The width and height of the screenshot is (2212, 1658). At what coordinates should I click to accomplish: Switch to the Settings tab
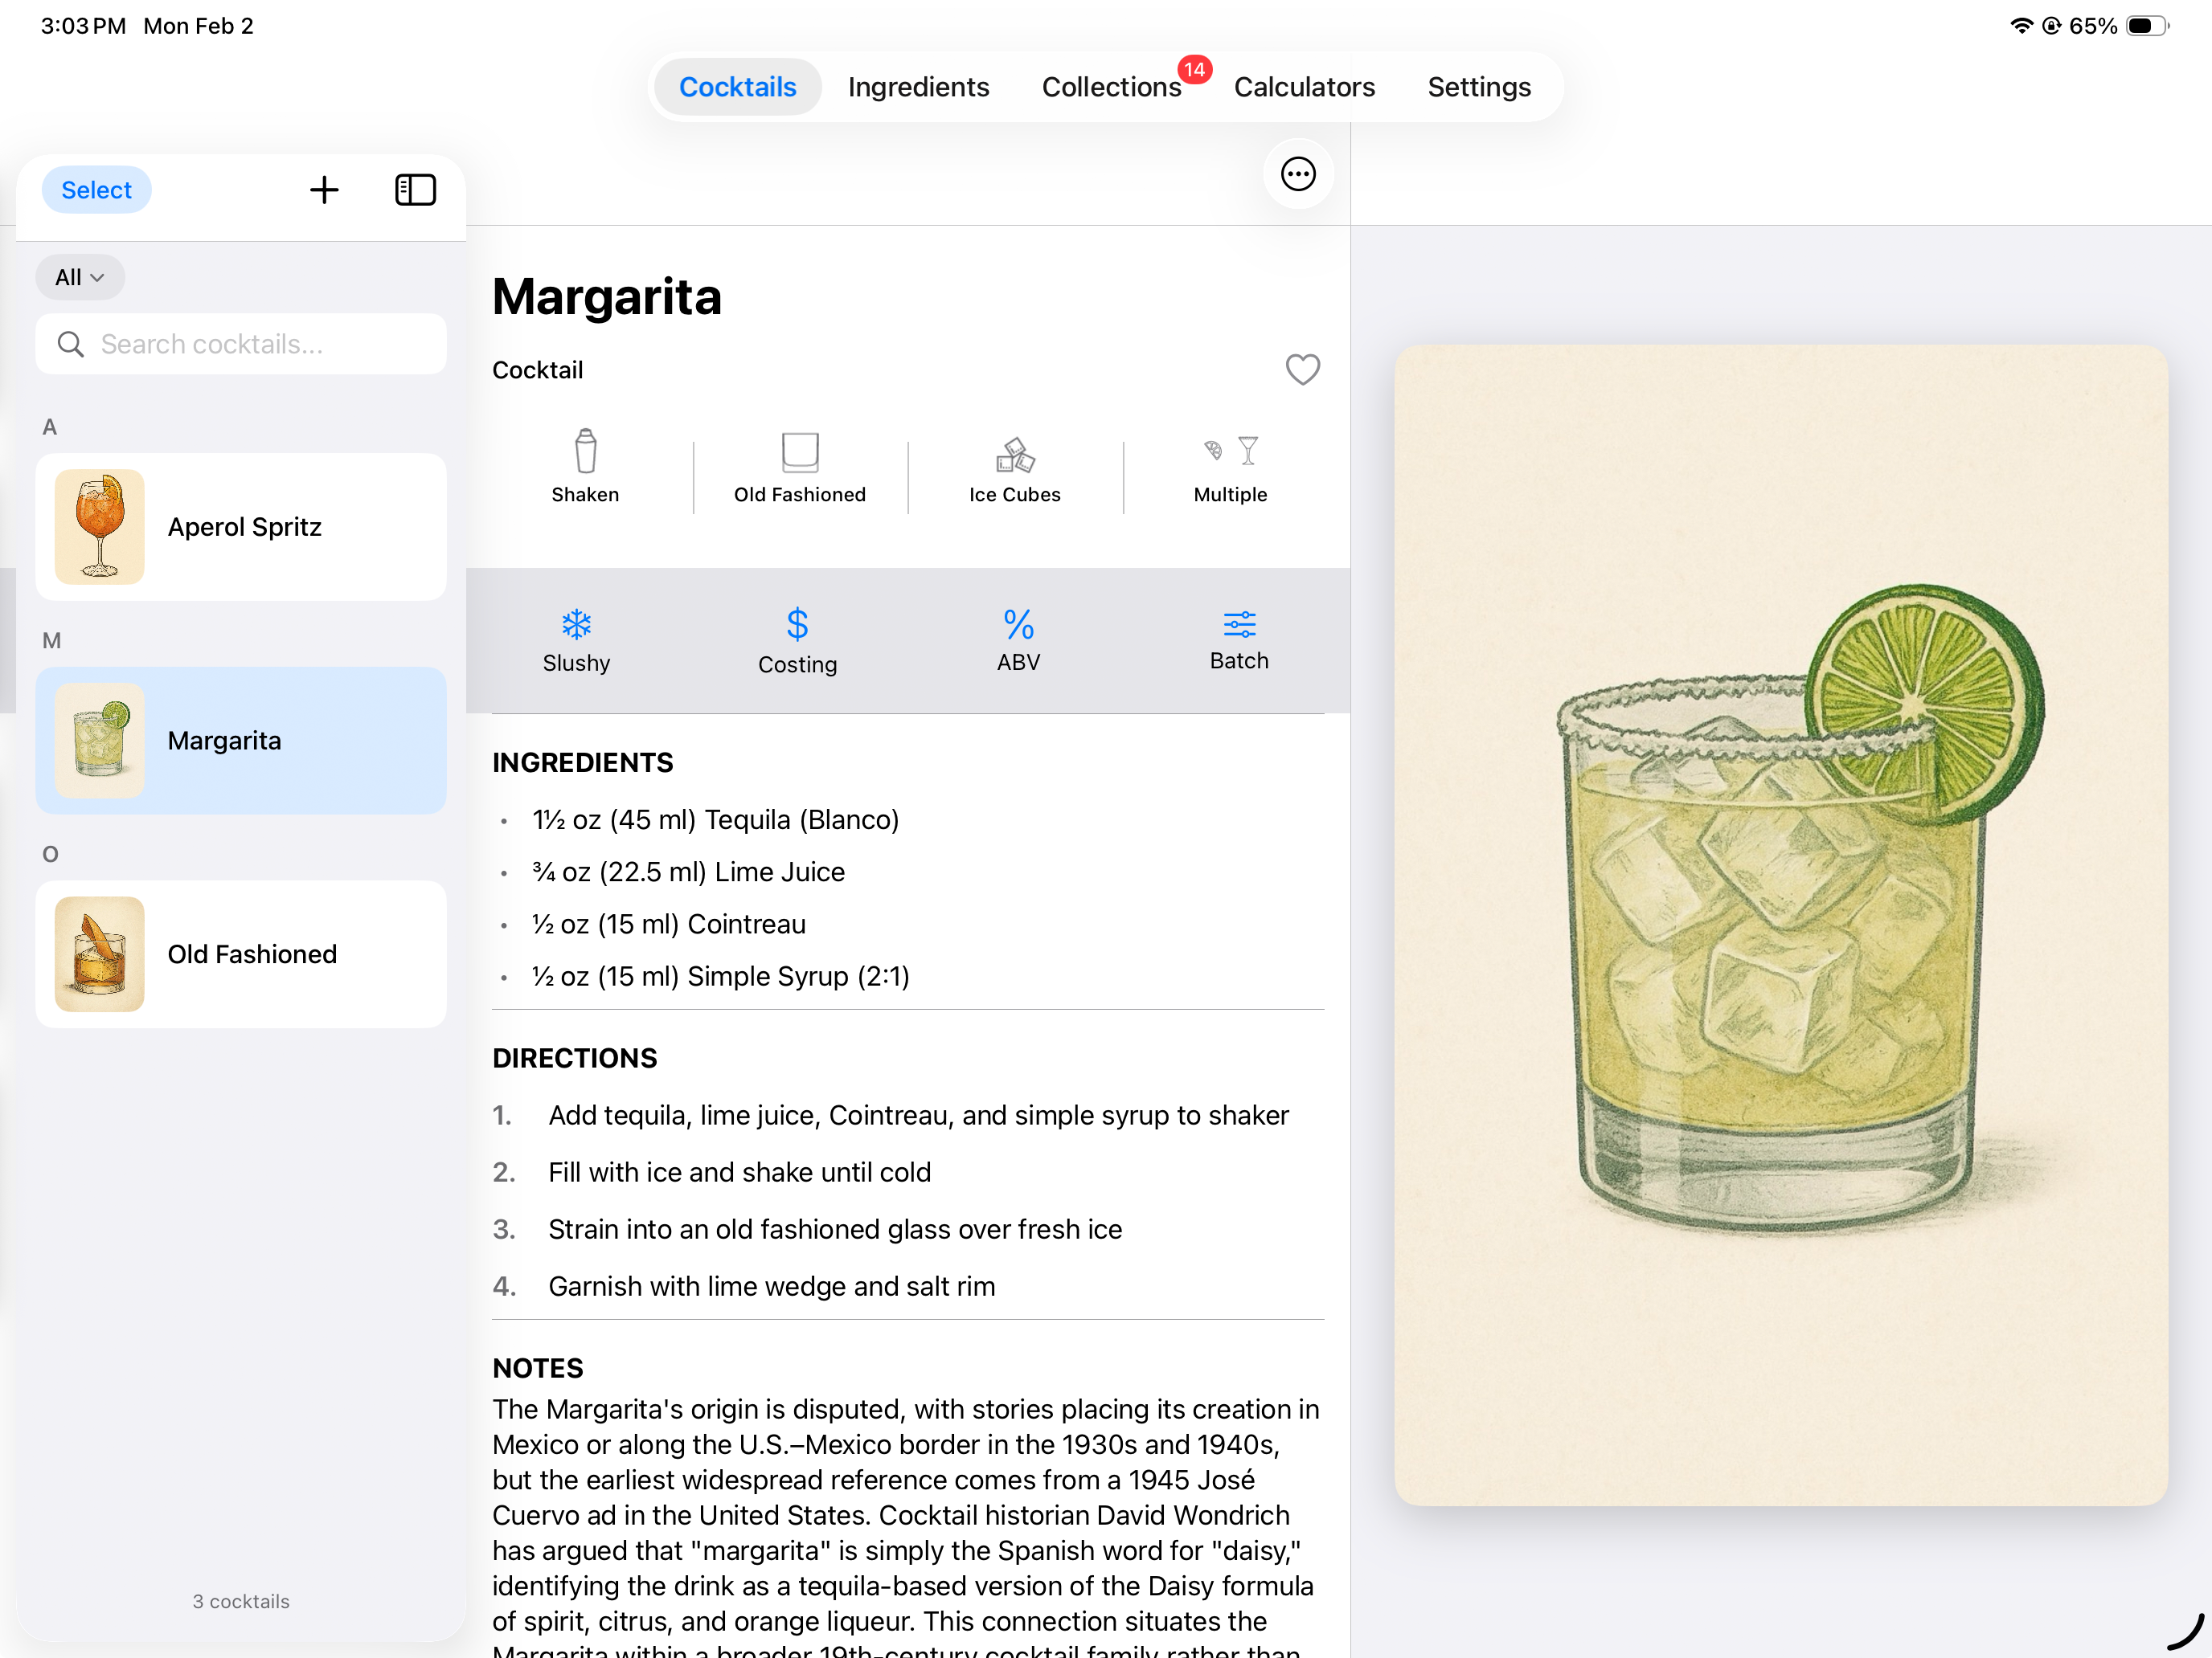tap(1479, 87)
